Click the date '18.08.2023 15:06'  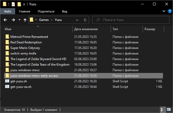pos(85,65)
